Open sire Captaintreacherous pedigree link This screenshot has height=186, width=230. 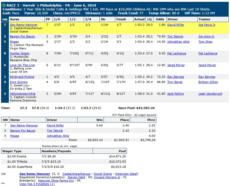click(76, 174)
